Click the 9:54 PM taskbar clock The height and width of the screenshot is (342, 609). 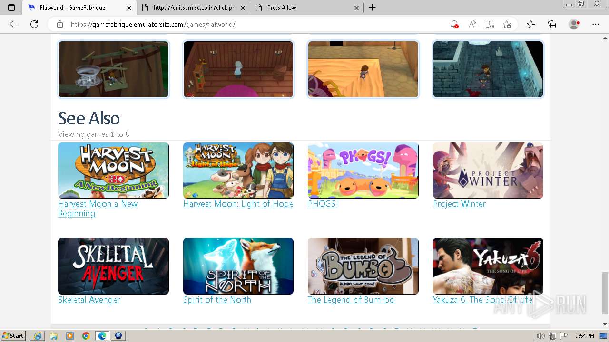[585, 336]
